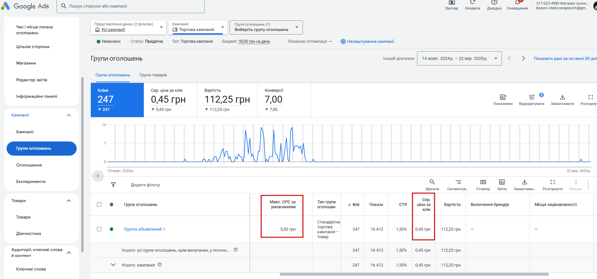Click the Налаштування кампанії link
The image size is (597, 279).
pyautogui.click(x=371, y=41)
